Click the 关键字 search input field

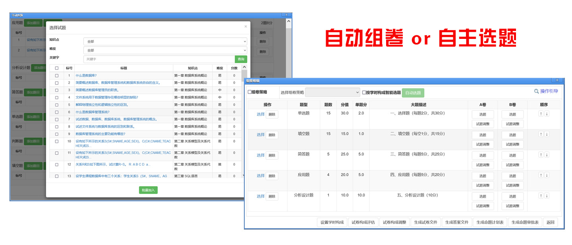(159, 59)
